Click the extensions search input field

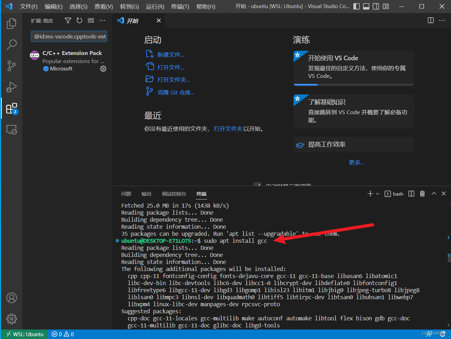pos(69,36)
